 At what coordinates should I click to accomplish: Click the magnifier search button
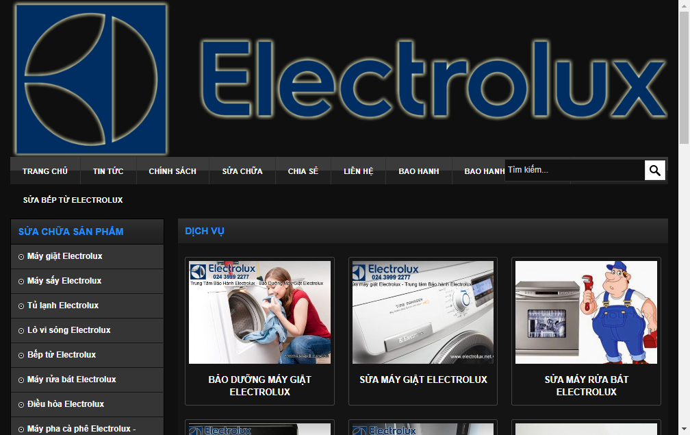click(655, 170)
